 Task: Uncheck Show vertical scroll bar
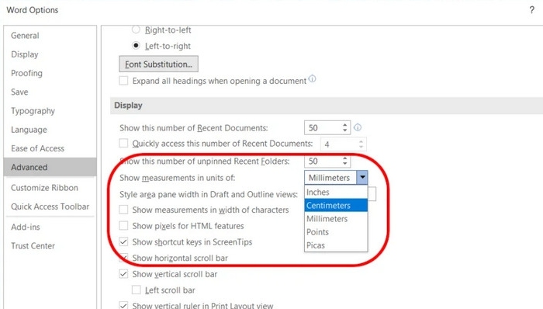click(123, 273)
